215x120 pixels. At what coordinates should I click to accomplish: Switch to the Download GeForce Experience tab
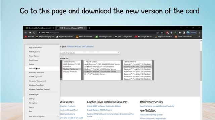click(x=39, y=28)
